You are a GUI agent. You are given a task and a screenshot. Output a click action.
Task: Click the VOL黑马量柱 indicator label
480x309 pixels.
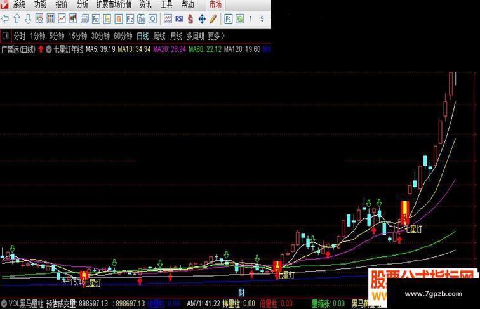[x=26, y=303]
